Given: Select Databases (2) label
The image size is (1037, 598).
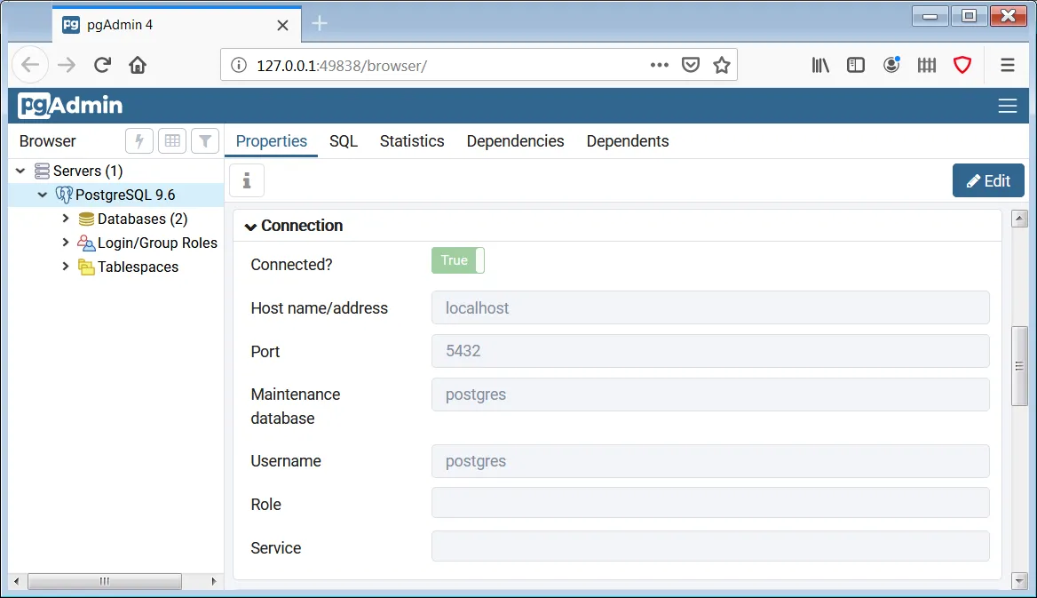Looking at the screenshot, I should [142, 219].
